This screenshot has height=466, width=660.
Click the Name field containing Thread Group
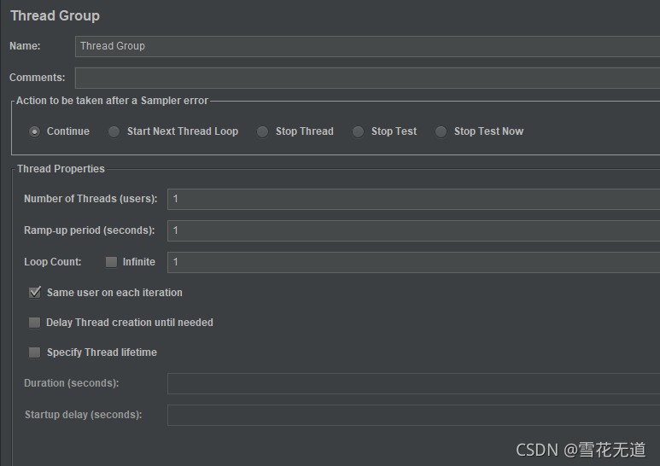click(x=367, y=46)
